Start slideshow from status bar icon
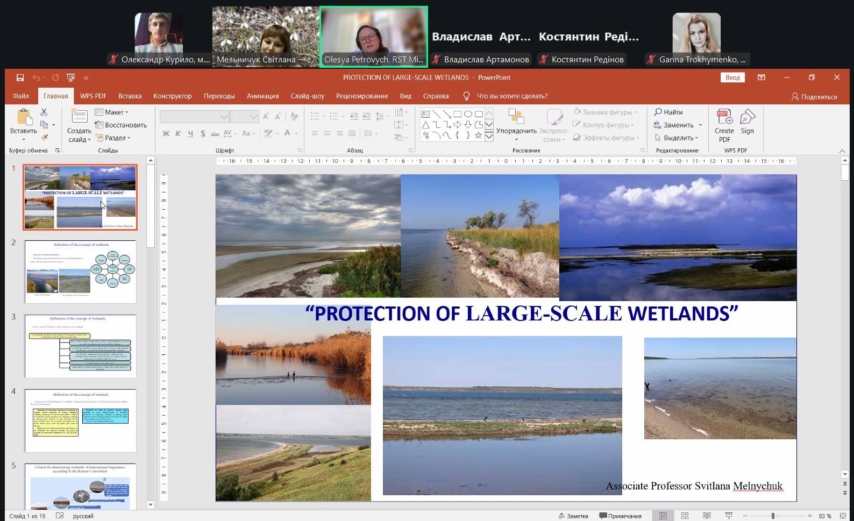The height and width of the screenshot is (521, 854). click(x=728, y=516)
